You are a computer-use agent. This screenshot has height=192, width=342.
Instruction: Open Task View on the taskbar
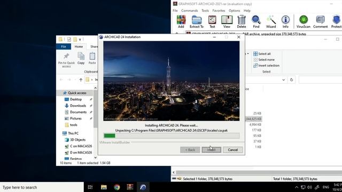(90, 187)
